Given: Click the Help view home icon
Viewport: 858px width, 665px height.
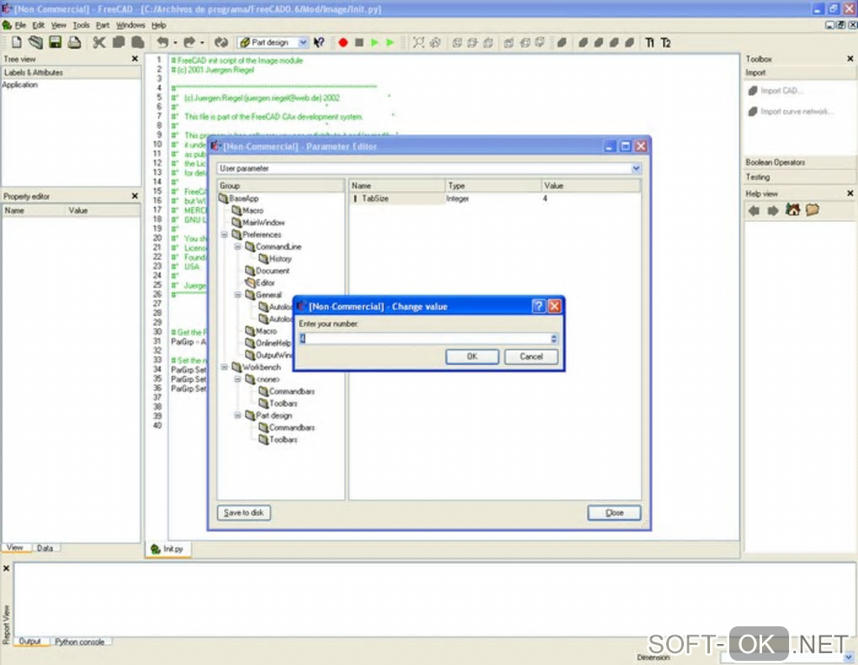Looking at the screenshot, I should click(792, 209).
